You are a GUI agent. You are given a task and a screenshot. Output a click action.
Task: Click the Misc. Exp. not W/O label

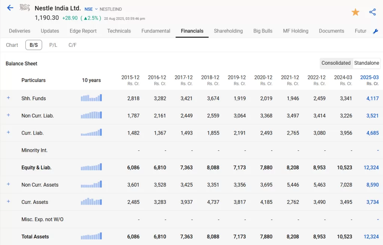43,219
